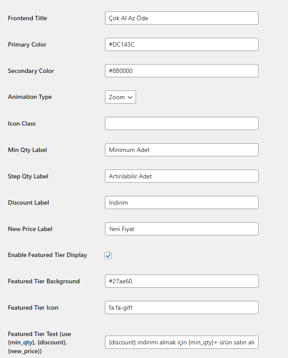
Task: Click the Featured Tier Icon label
Action: pyautogui.click(x=33, y=307)
